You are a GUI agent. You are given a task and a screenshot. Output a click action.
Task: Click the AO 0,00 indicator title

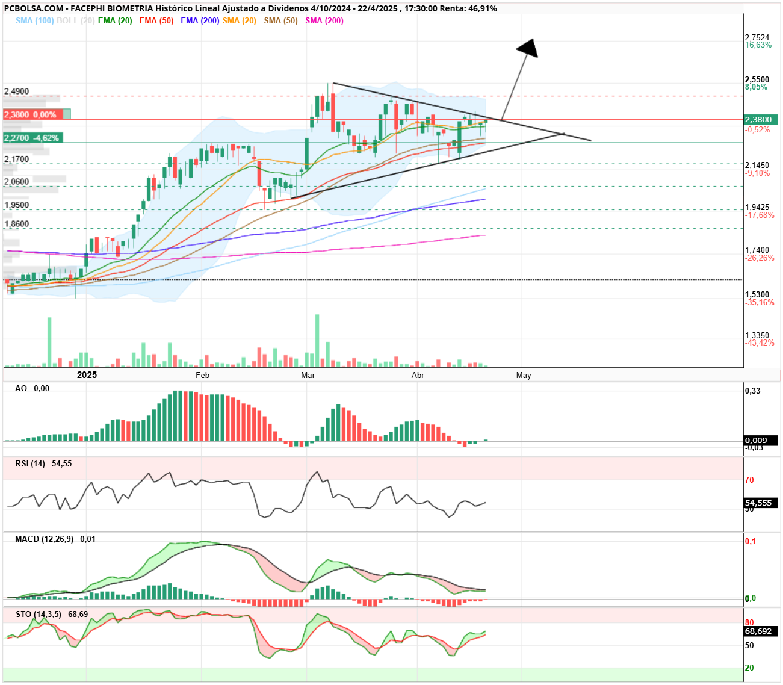(32, 389)
